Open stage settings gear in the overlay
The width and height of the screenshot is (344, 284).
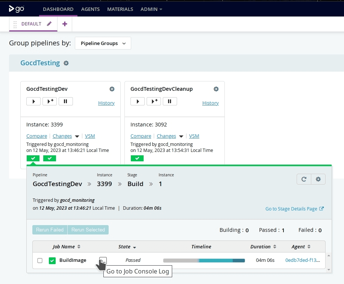coord(318,179)
